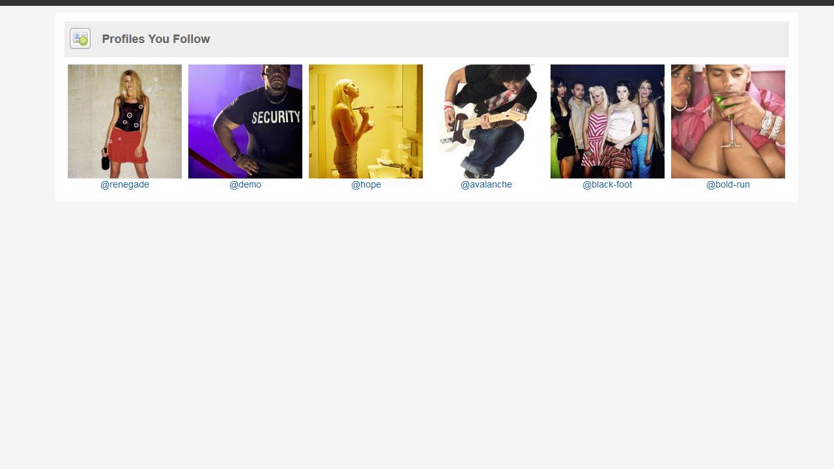Click the Profiles You Follow header icon
This screenshot has width=834, height=469.
point(80,39)
